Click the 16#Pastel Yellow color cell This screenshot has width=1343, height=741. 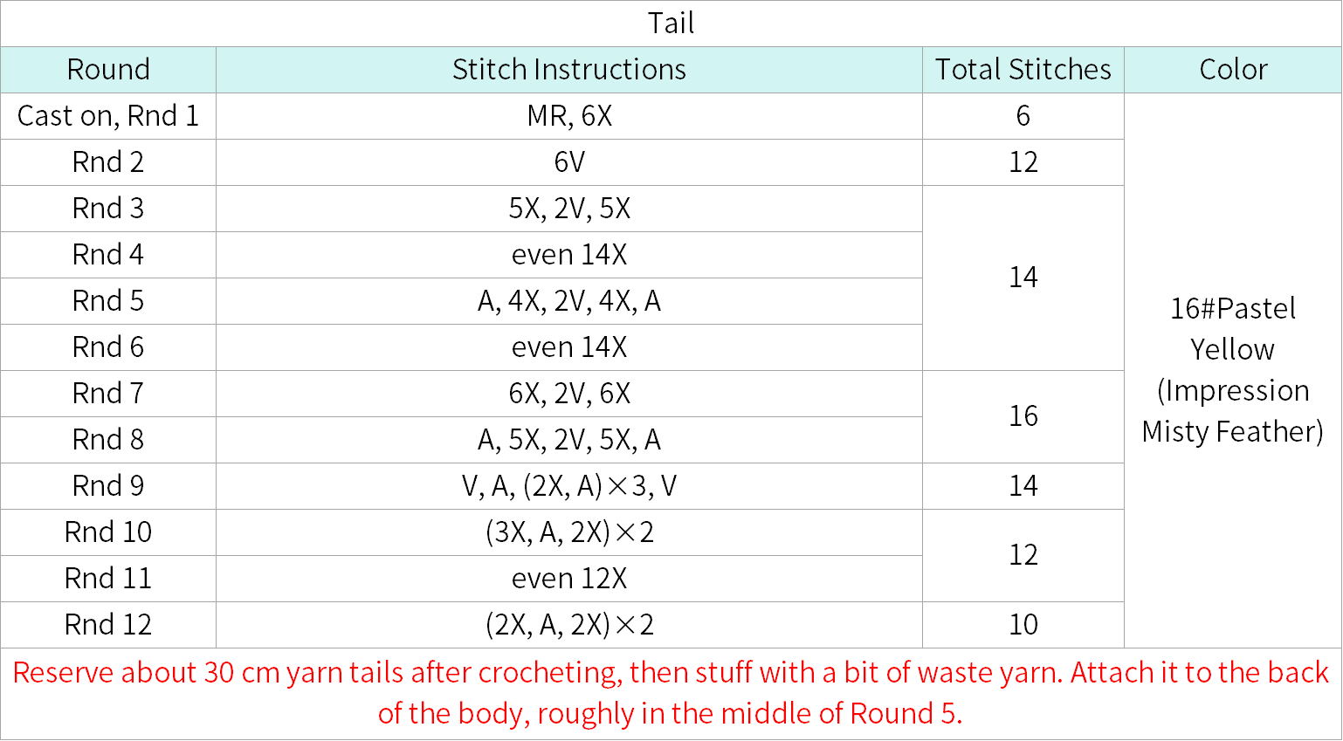pos(1233,370)
